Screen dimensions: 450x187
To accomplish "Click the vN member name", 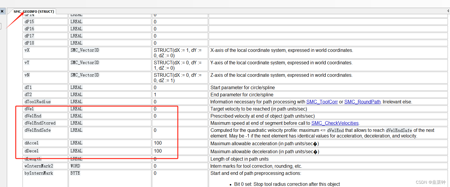I will click(x=27, y=75).
